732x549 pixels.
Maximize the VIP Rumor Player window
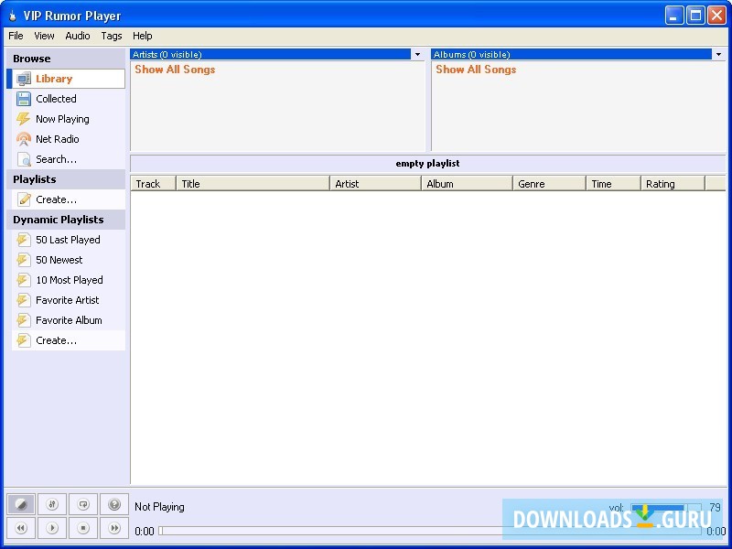[695, 16]
